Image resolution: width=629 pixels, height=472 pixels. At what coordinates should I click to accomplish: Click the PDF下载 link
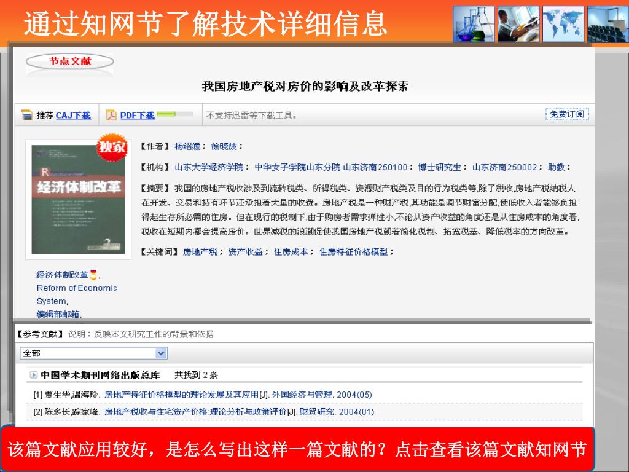[x=137, y=116]
